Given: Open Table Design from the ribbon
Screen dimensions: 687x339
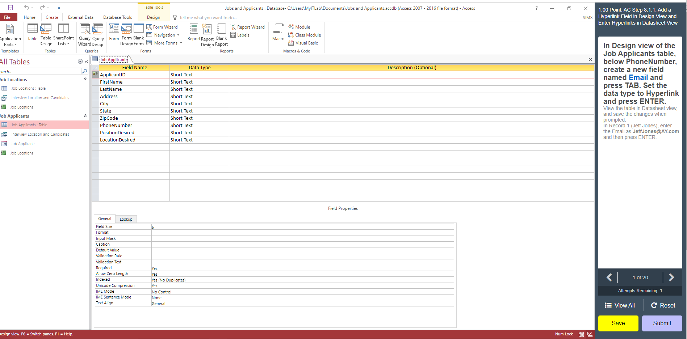Looking at the screenshot, I should tap(46, 34).
